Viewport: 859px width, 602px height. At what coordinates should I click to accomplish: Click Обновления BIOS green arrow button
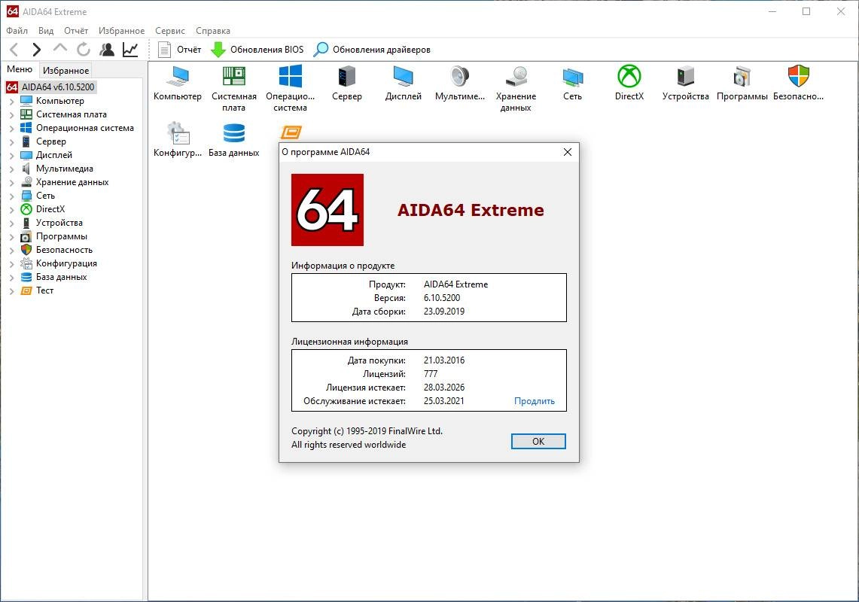coord(257,50)
